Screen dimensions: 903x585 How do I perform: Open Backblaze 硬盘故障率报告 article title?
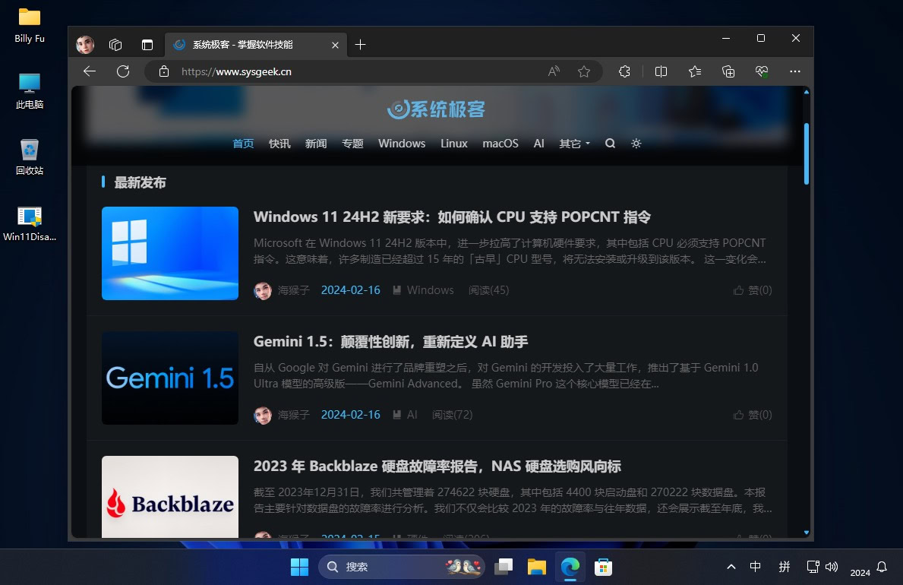437,466
